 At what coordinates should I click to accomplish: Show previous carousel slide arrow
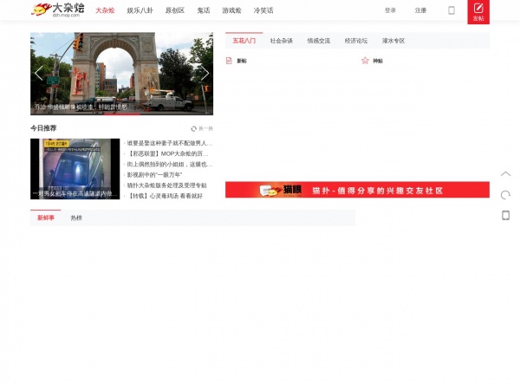(39, 74)
